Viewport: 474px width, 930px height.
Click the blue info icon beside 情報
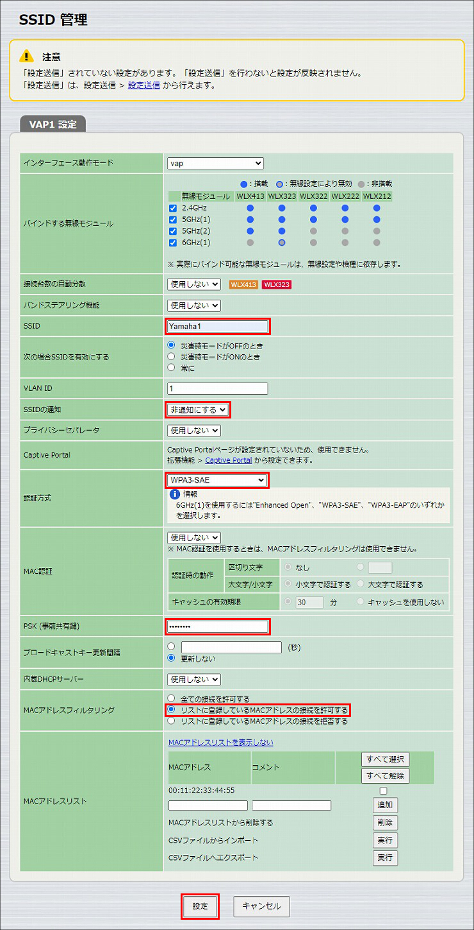174,495
